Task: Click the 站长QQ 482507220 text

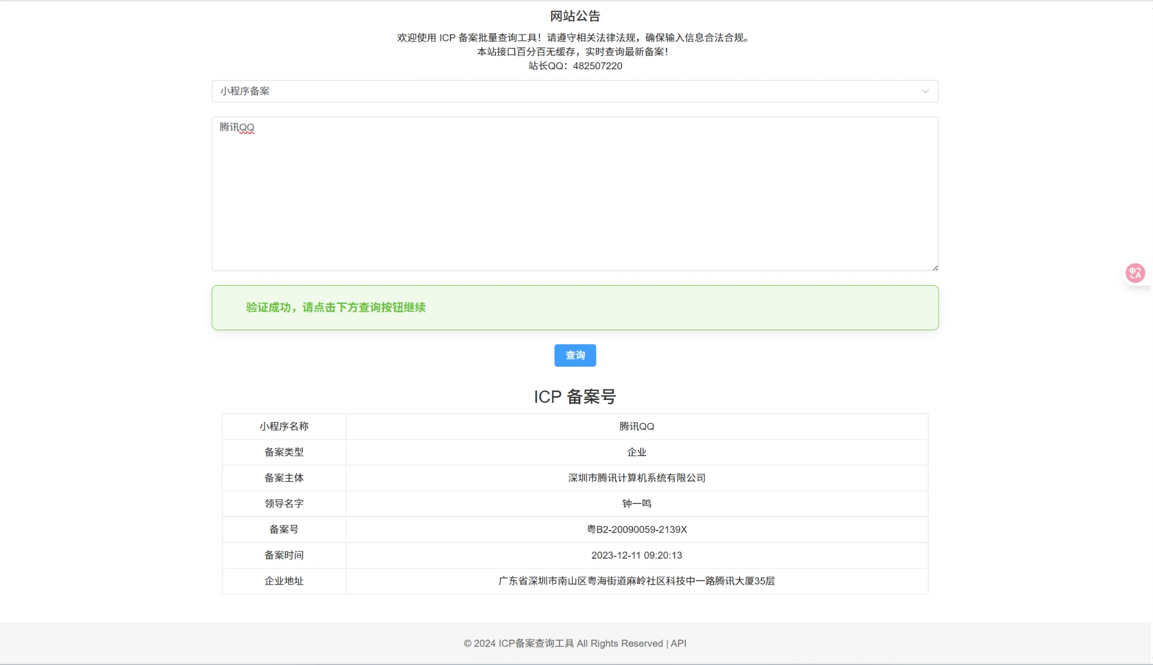Action: pyautogui.click(x=575, y=66)
